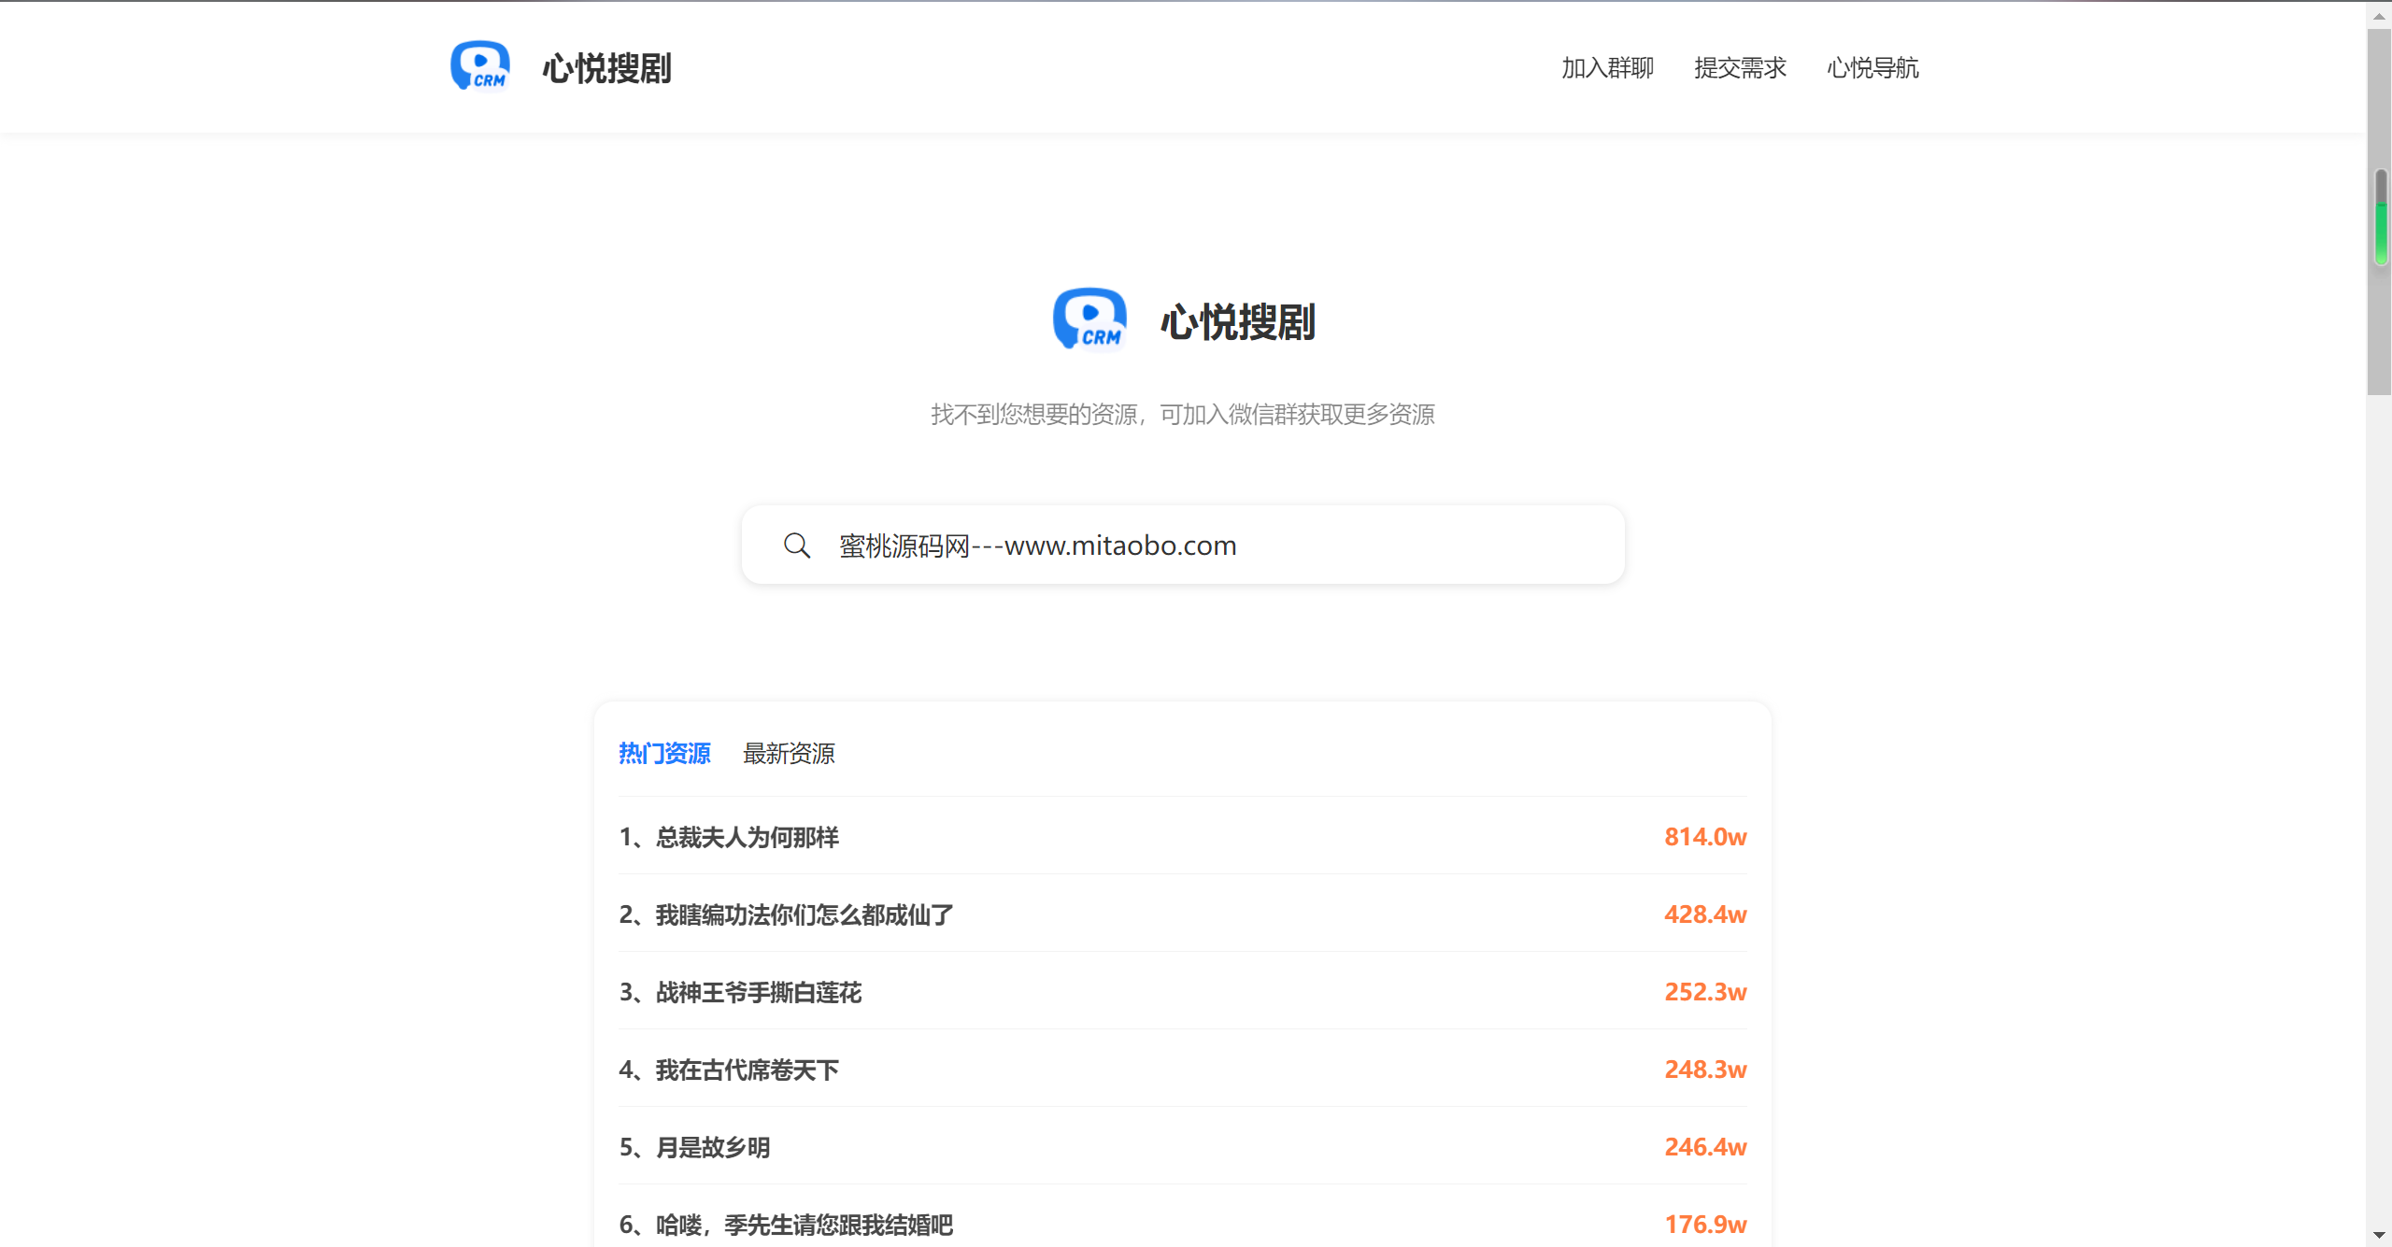This screenshot has width=2392, height=1247.
Task: Click the scrollbar down arrow
Action: [x=2380, y=1235]
